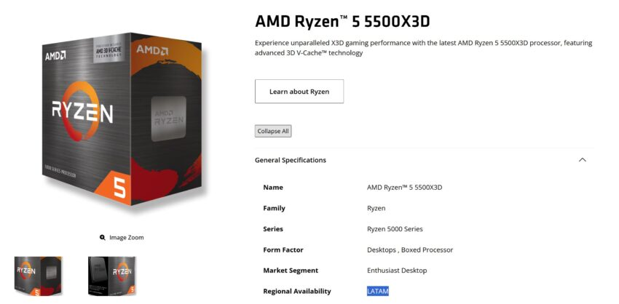
Task: Click the Ryzen value in the Family row
Action: (x=376, y=208)
